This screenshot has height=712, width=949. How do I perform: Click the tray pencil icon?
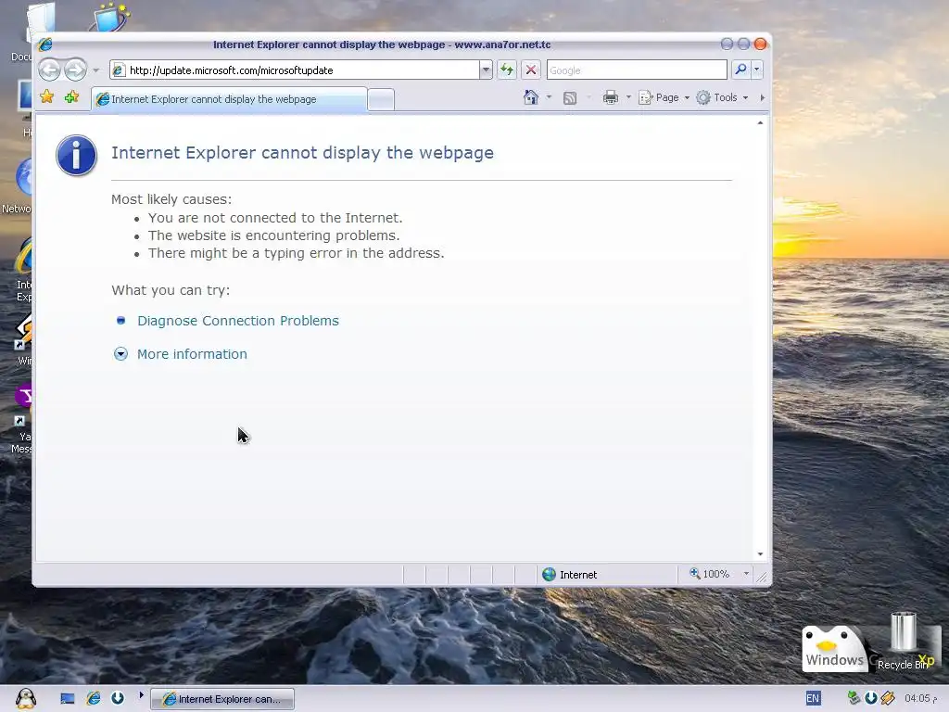point(888,699)
